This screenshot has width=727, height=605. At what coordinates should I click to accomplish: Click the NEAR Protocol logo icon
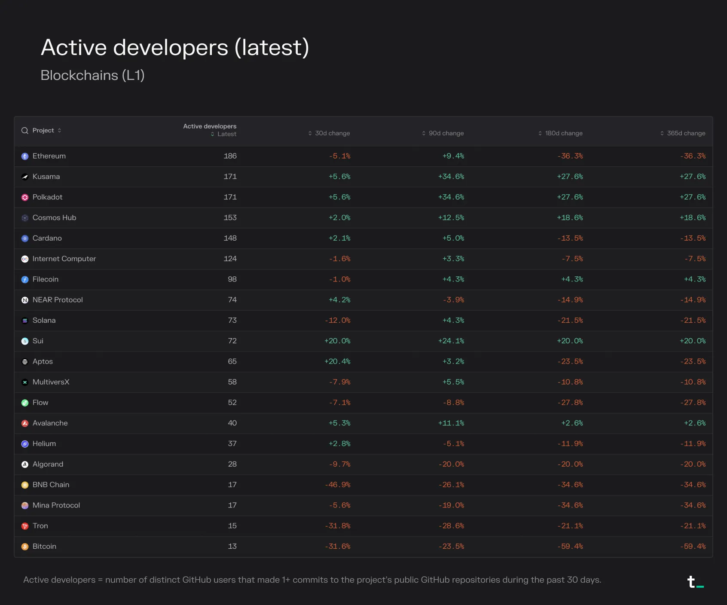pos(25,300)
